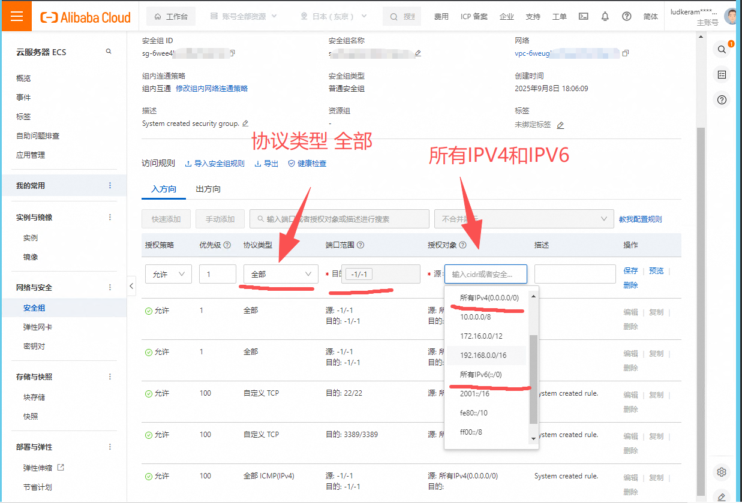
Task: Collapse the left sidebar with the arrow handle
Action: point(131,287)
